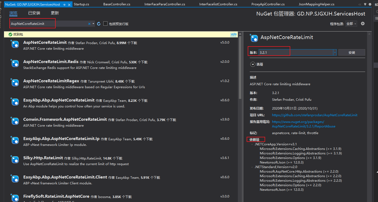This screenshot has height=202, width=378.
Task: Clear the search box with the X icon
Action: [89, 24]
